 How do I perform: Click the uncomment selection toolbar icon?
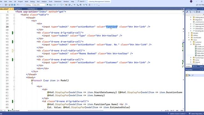tap(86, 5)
